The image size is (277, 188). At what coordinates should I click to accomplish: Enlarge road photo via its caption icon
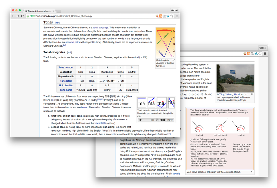pyautogui.click(x=252, y=94)
